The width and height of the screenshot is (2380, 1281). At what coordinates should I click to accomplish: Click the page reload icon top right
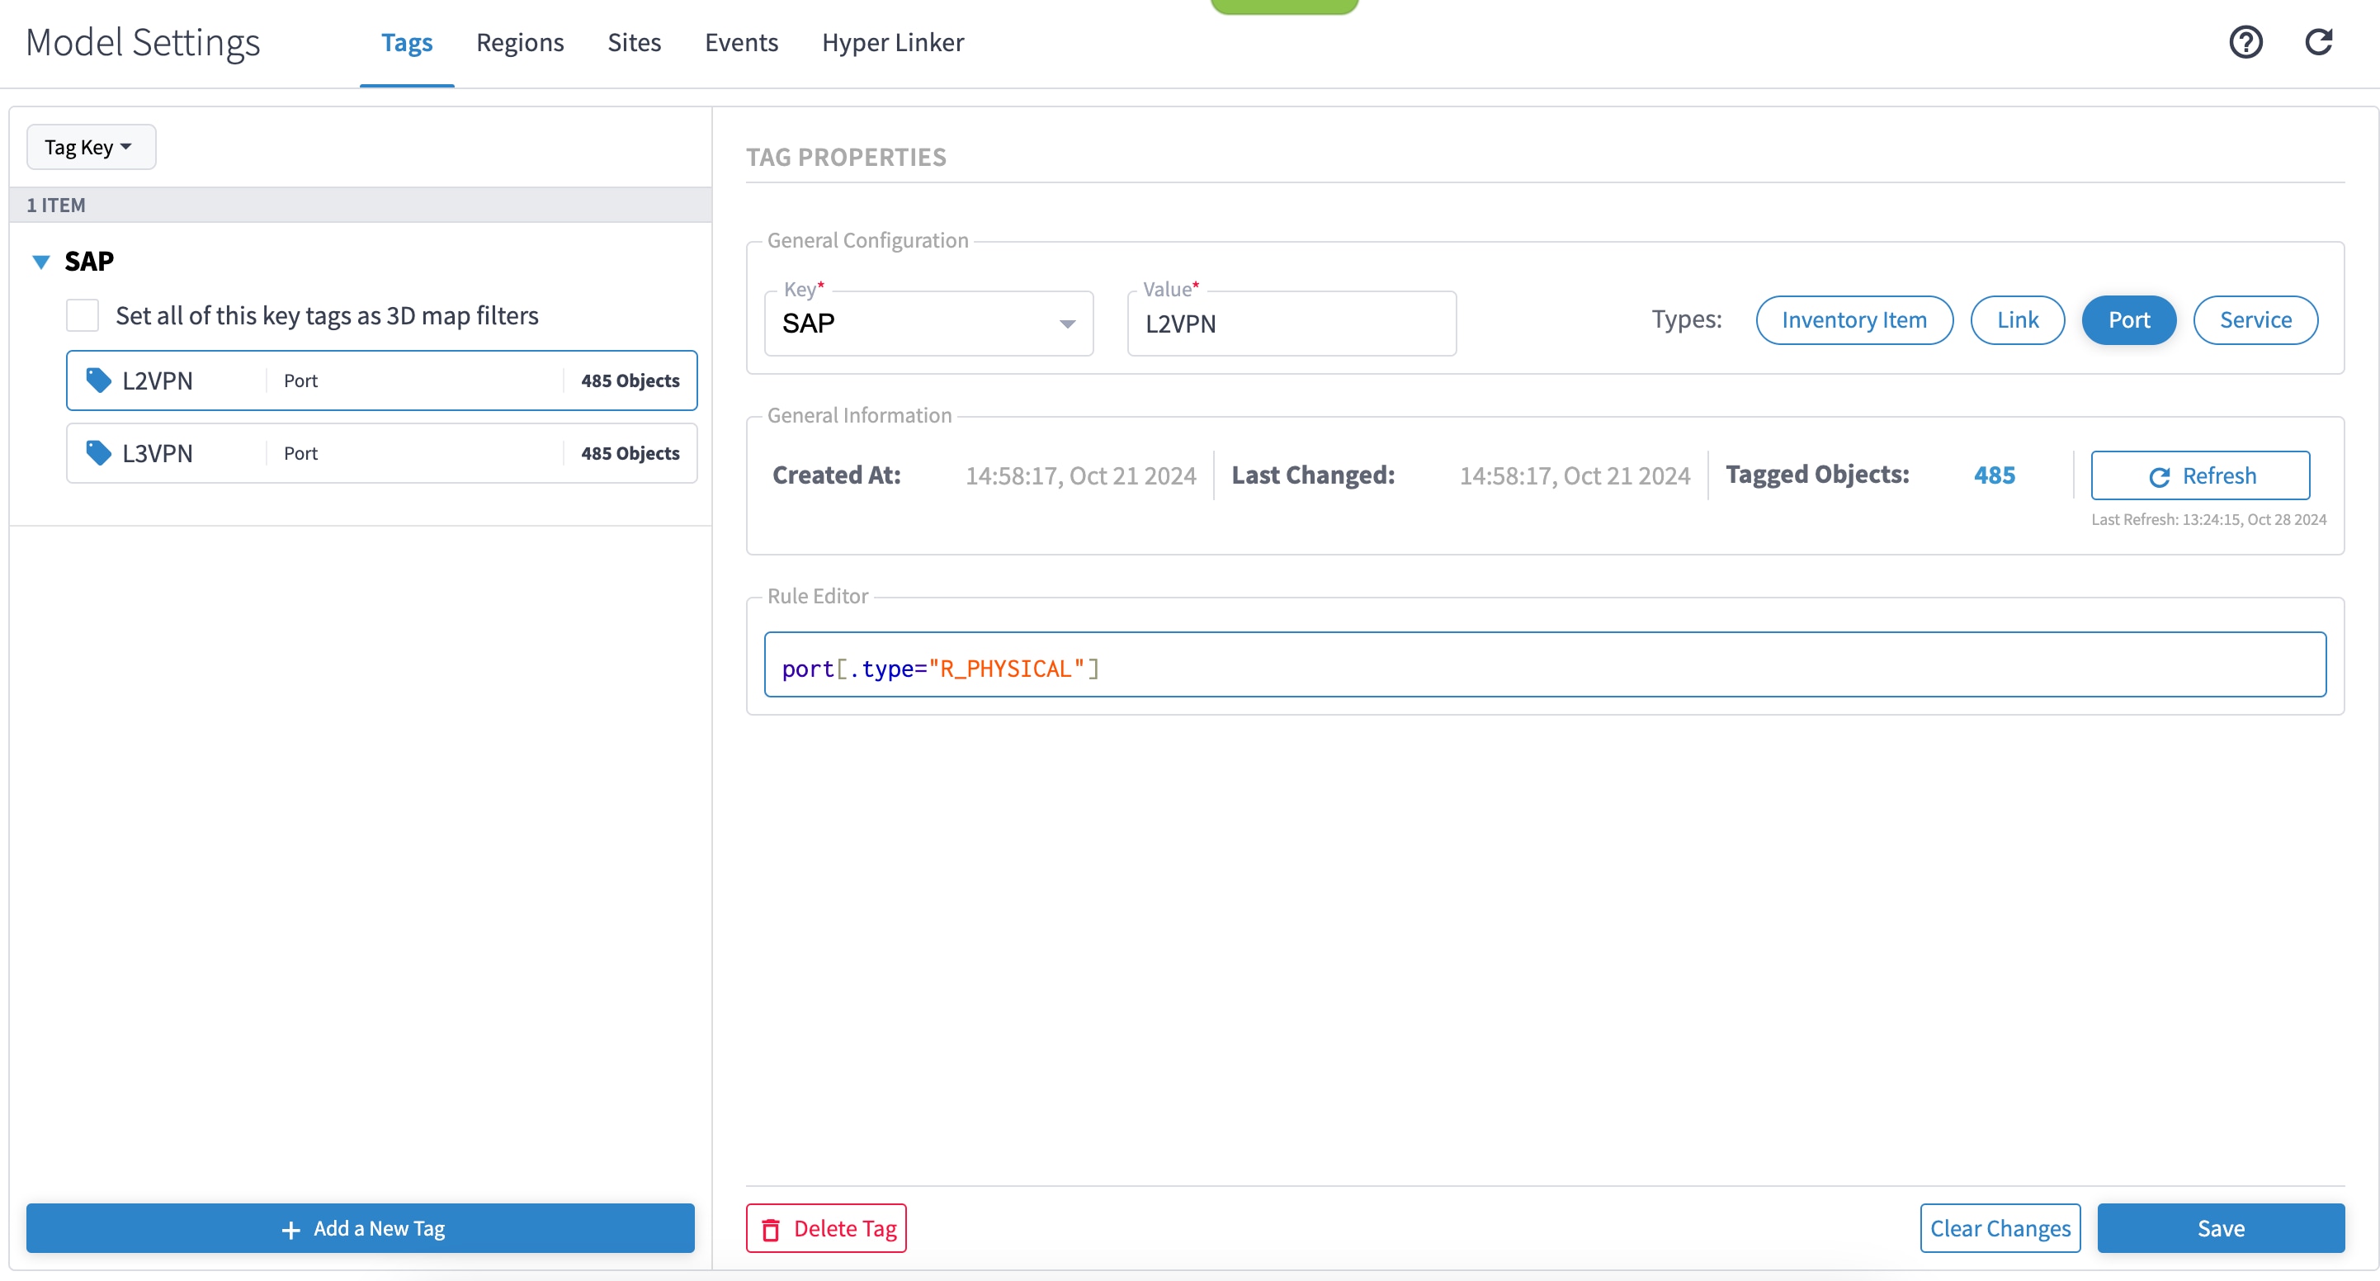[2320, 43]
